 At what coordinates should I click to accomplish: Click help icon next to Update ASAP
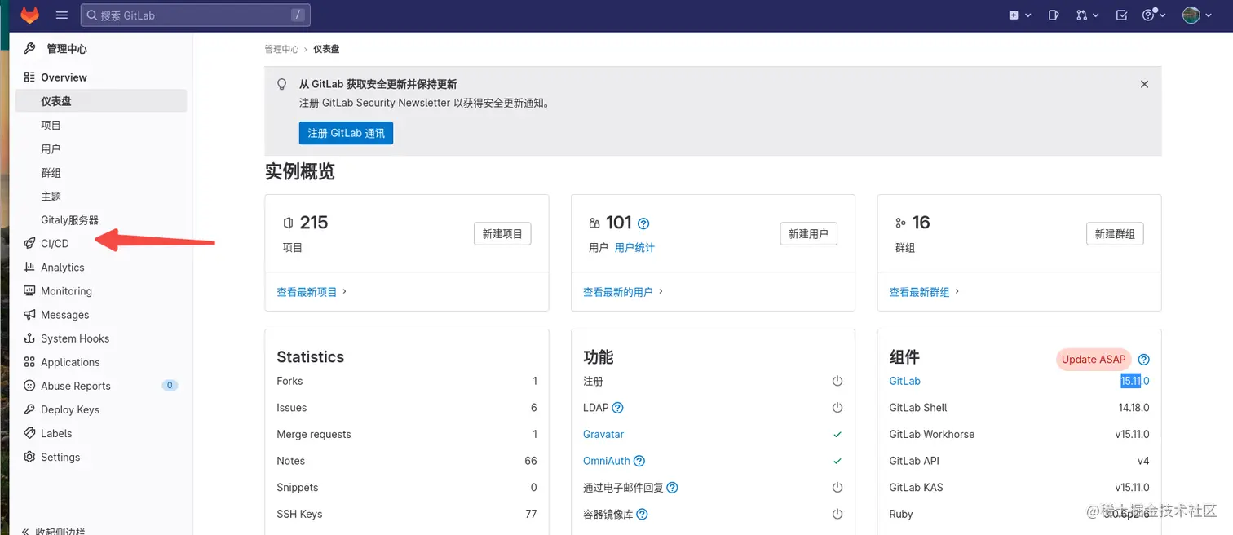[1143, 360]
